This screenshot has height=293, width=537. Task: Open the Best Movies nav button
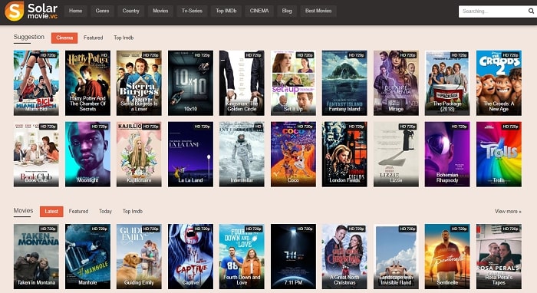(318, 11)
